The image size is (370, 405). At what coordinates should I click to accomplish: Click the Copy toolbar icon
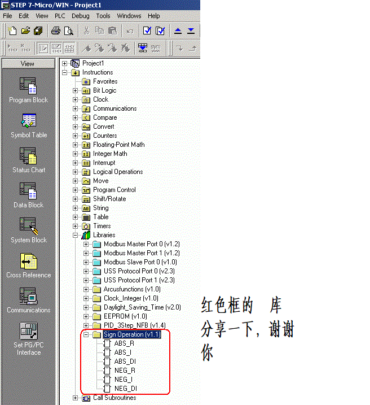[x=99, y=31]
